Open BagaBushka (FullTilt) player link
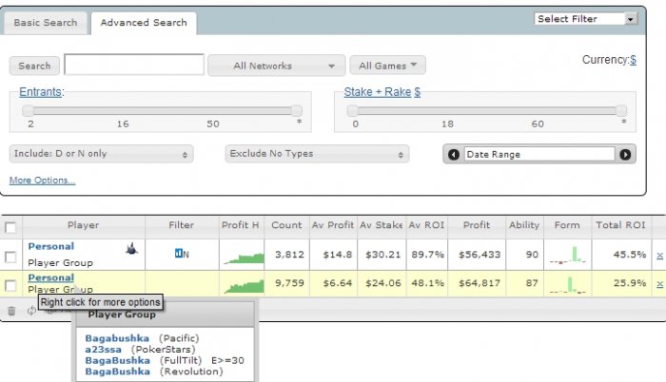Image resolution: width=666 pixels, height=382 pixels. click(118, 360)
